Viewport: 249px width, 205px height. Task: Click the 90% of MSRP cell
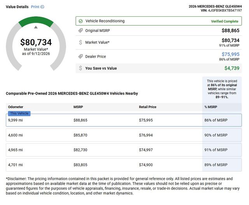point(216,135)
